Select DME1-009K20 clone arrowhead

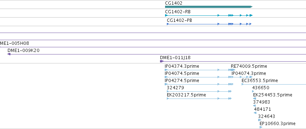9,54
